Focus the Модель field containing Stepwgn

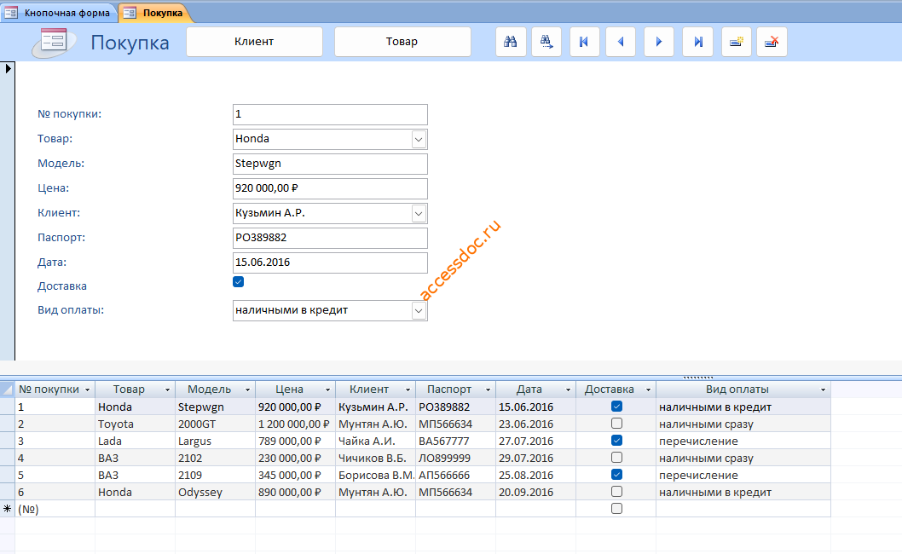click(330, 164)
